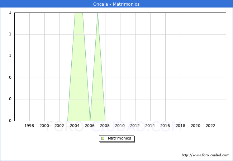The image size is (233, 161).
Task: Select the 2000 x-axis label
Action: click(44, 126)
